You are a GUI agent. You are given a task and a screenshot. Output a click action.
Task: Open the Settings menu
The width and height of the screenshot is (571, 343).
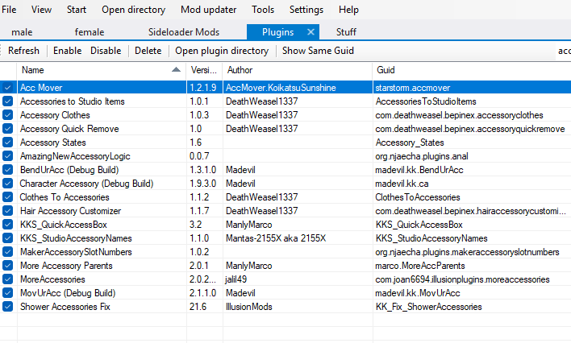tap(306, 10)
